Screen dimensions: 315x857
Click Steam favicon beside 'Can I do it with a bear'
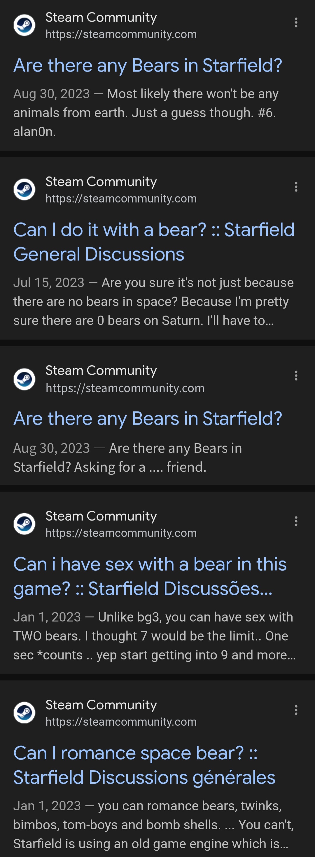pos(24,189)
